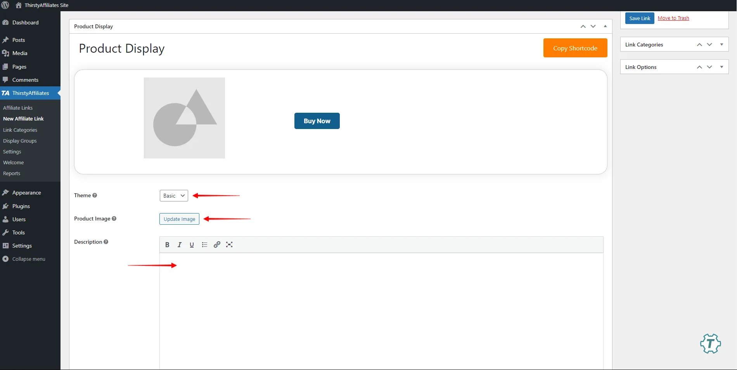
Task: Toggle fullscreen mode in description editor
Action: click(229, 244)
